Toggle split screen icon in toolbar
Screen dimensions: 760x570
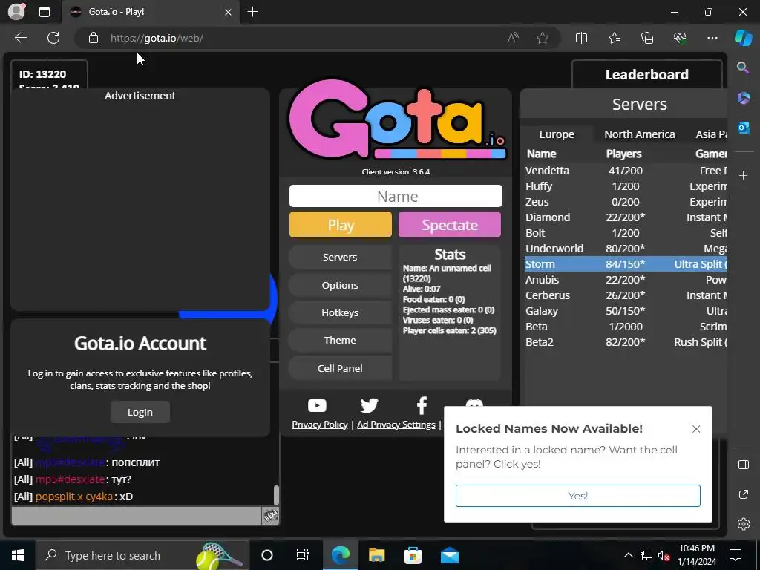coord(581,38)
